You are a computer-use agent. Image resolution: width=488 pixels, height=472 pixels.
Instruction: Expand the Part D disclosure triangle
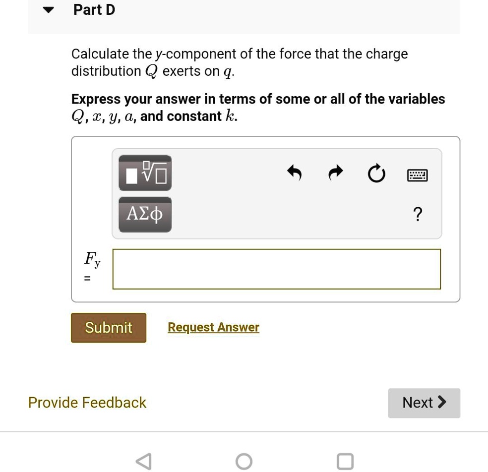48,9
